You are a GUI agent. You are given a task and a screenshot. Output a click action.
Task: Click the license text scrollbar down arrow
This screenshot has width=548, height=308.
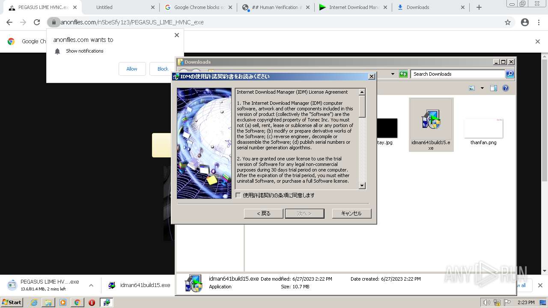[362, 186]
